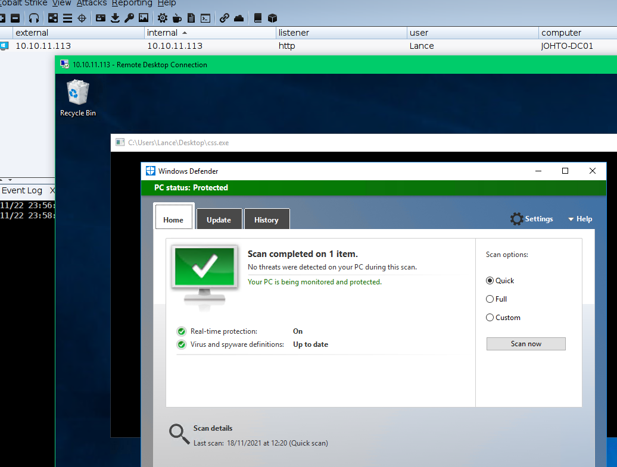Minimize the Windows Defender window
This screenshot has height=467, width=617.
538,171
